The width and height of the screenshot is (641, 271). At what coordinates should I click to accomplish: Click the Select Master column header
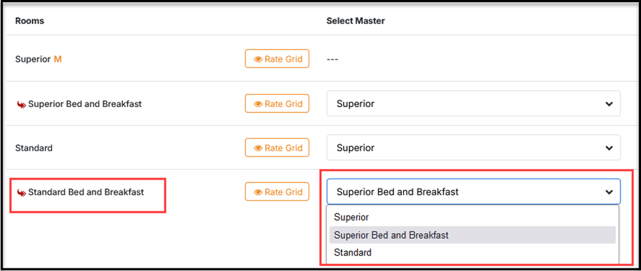356,20
